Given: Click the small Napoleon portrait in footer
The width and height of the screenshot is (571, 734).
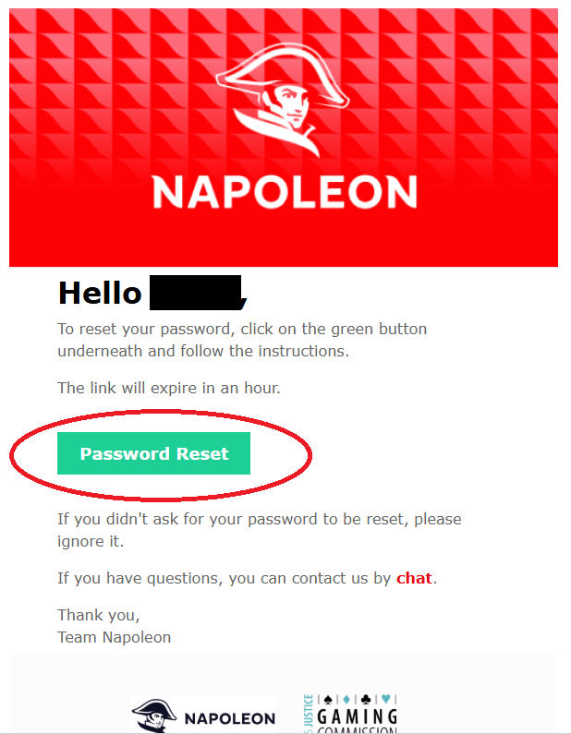Looking at the screenshot, I should point(155,716).
